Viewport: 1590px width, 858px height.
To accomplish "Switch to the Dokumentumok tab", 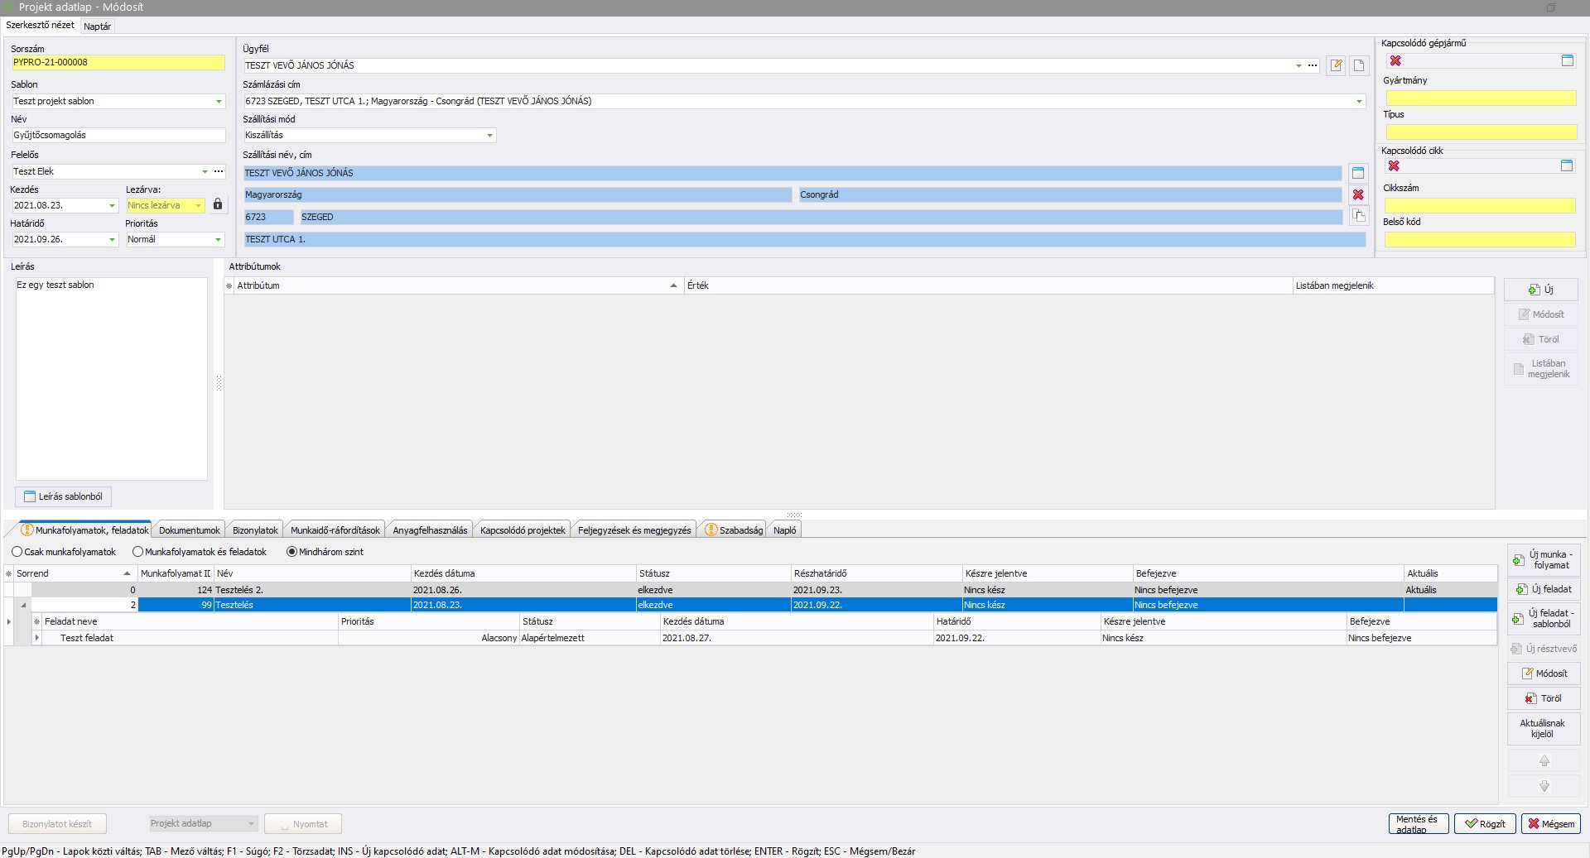I will click(x=190, y=530).
